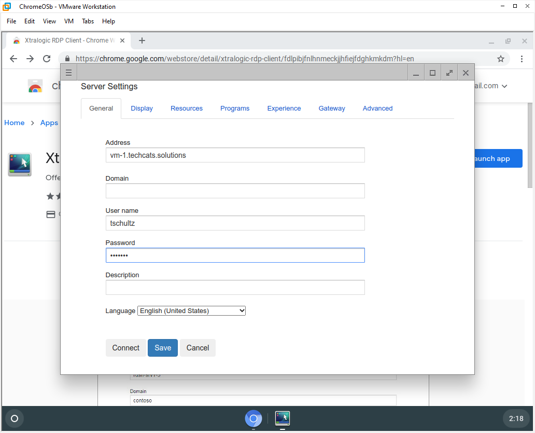This screenshot has height=433, width=535.
Task: Maximize the RDP client window
Action: (433, 73)
